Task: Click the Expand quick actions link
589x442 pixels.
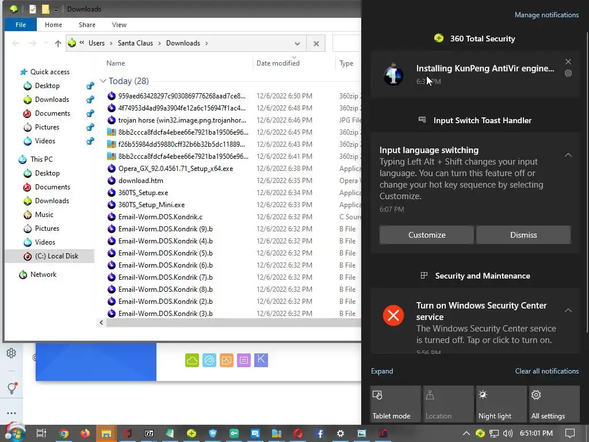Action: tap(382, 371)
